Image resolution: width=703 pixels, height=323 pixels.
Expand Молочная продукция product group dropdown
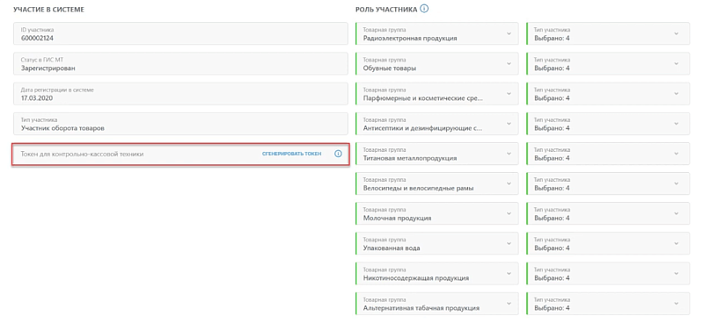pyautogui.click(x=437, y=213)
